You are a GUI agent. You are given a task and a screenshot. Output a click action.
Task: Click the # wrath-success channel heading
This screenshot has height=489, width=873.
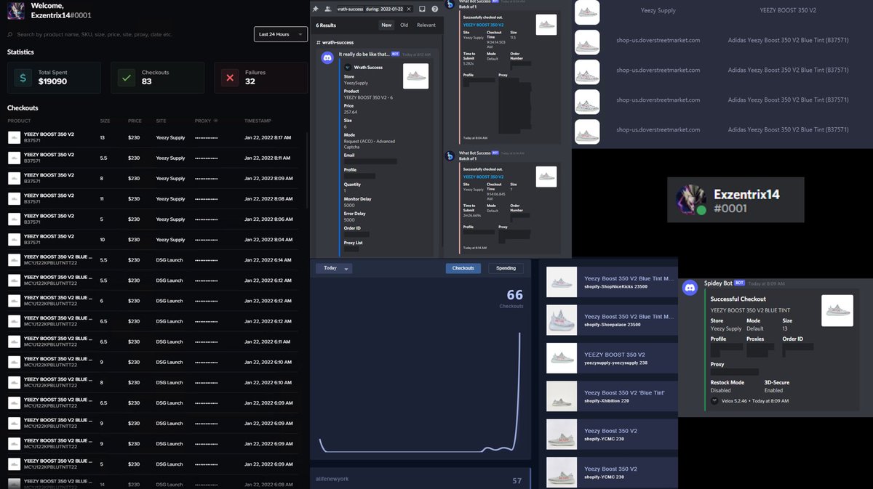[335, 43]
